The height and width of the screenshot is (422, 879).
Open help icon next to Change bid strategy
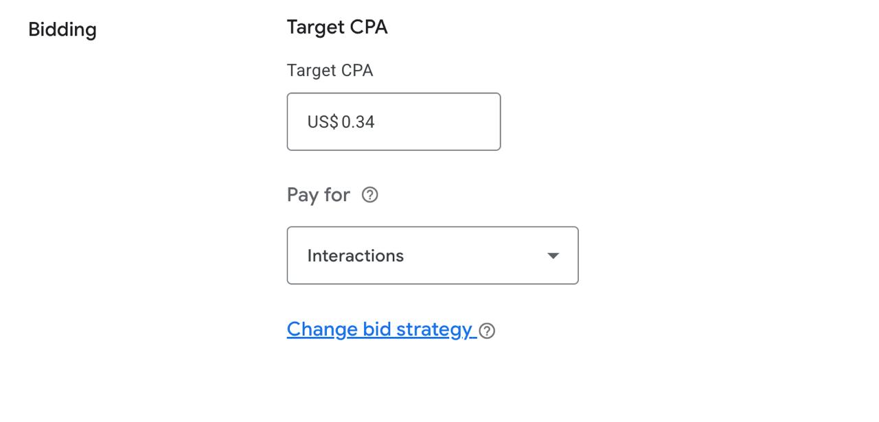click(487, 331)
